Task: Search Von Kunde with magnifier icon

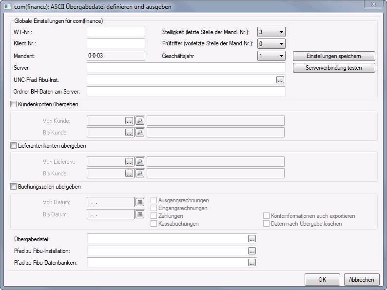Action: (140, 121)
